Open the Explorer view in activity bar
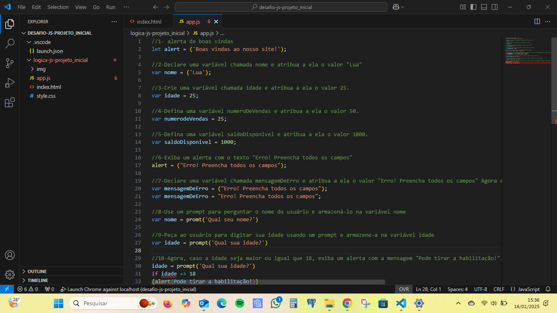 [x=10, y=24]
